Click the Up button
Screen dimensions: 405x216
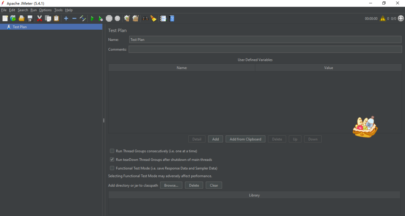(295, 139)
